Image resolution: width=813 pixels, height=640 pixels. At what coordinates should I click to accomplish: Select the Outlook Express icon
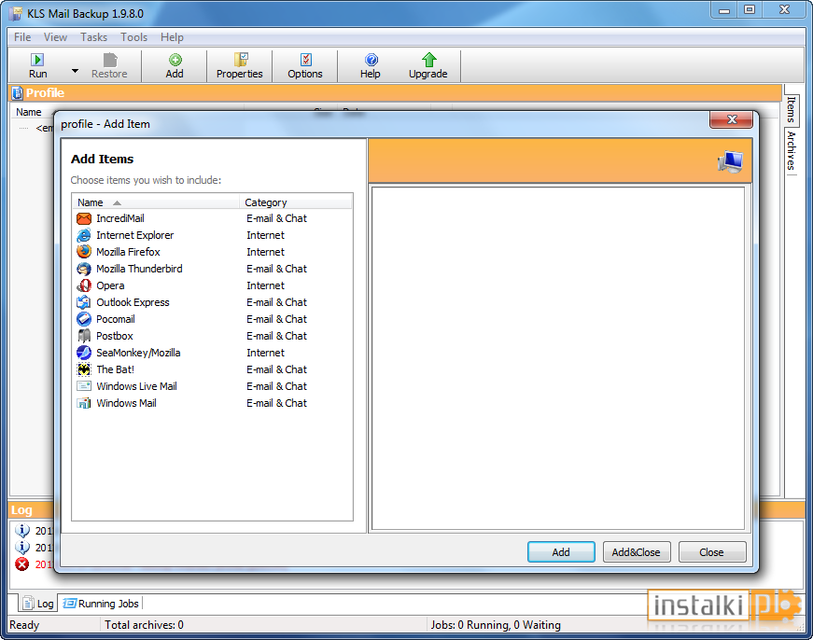pyautogui.click(x=84, y=302)
